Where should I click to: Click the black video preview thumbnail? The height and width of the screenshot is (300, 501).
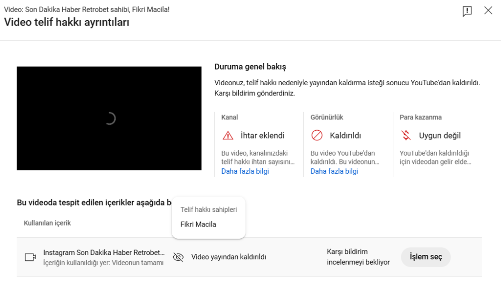[x=109, y=118]
